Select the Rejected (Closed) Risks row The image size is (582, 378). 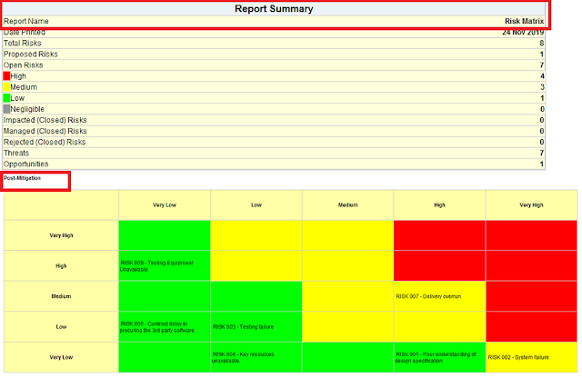(274, 142)
